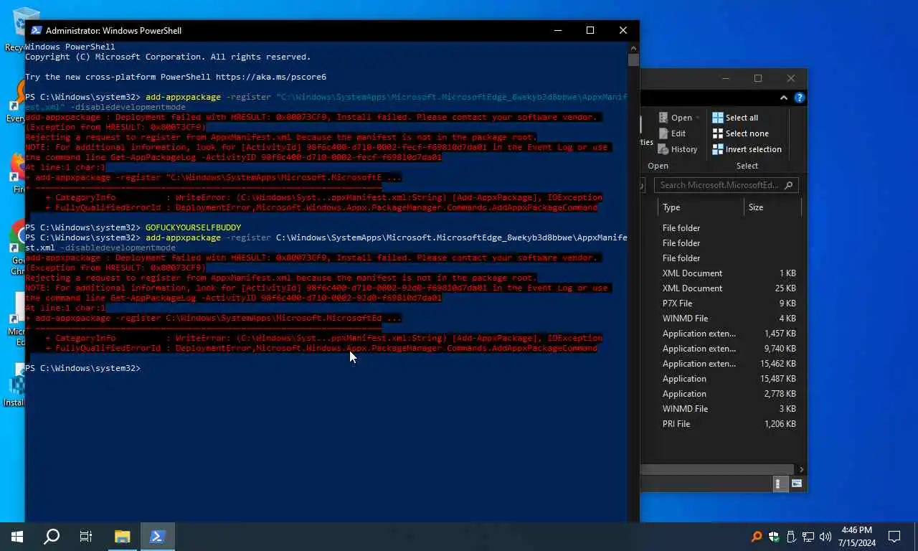Collapse the Explorer ribbon with the chevron
This screenshot has height=551, width=918.
pyautogui.click(x=784, y=98)
